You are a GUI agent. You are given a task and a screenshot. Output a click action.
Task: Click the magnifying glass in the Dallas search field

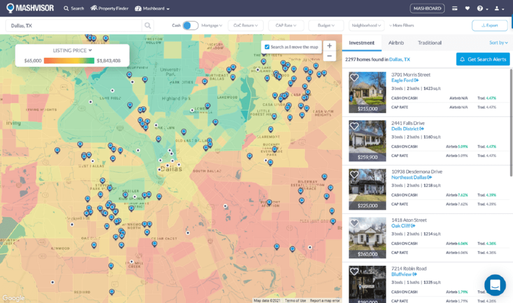(x=148, y=25)
